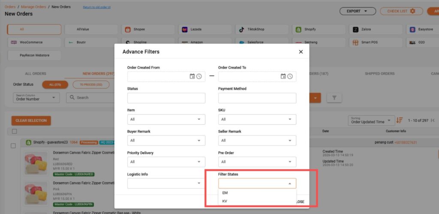Switch to All Orders tab
439x214 pixels.
click(36, 74)
